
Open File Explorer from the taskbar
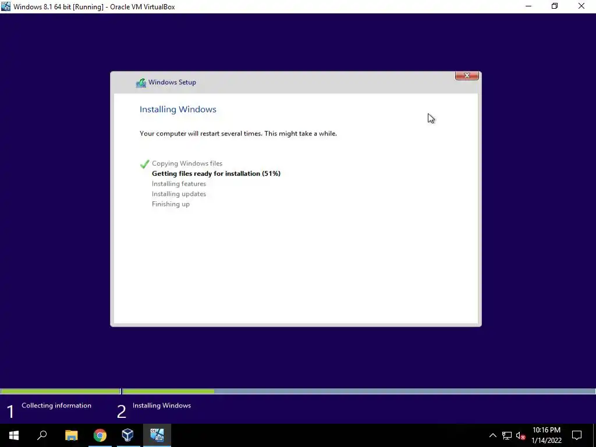point(71,435)
